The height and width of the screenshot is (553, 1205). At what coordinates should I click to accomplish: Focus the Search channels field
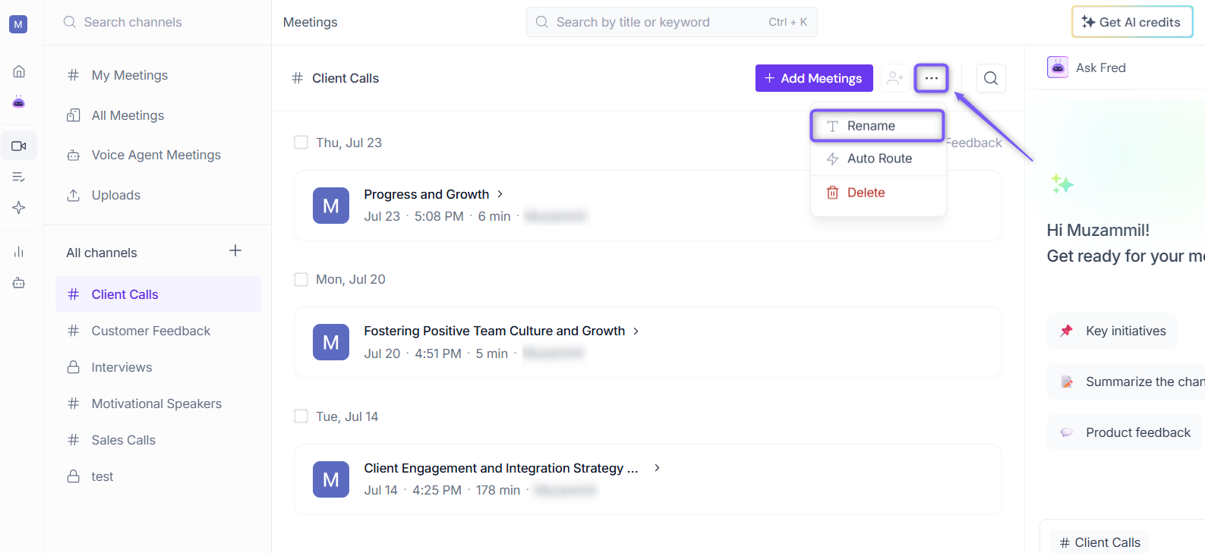(158, 22)
